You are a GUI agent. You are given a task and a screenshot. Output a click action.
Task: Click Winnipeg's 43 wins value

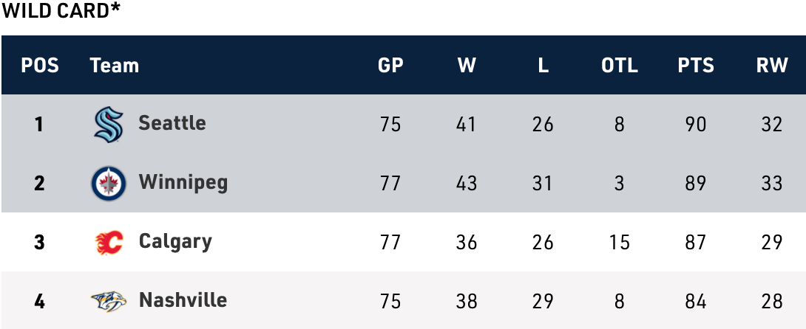467,183
